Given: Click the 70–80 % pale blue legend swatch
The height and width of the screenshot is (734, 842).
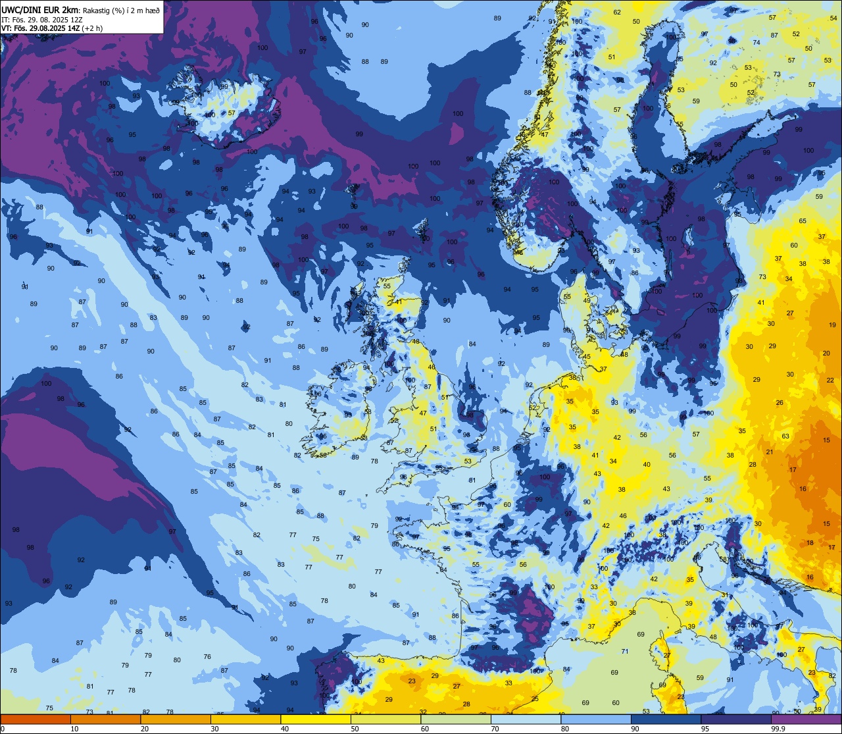Looking at the screenshot, I should point(526,719).
